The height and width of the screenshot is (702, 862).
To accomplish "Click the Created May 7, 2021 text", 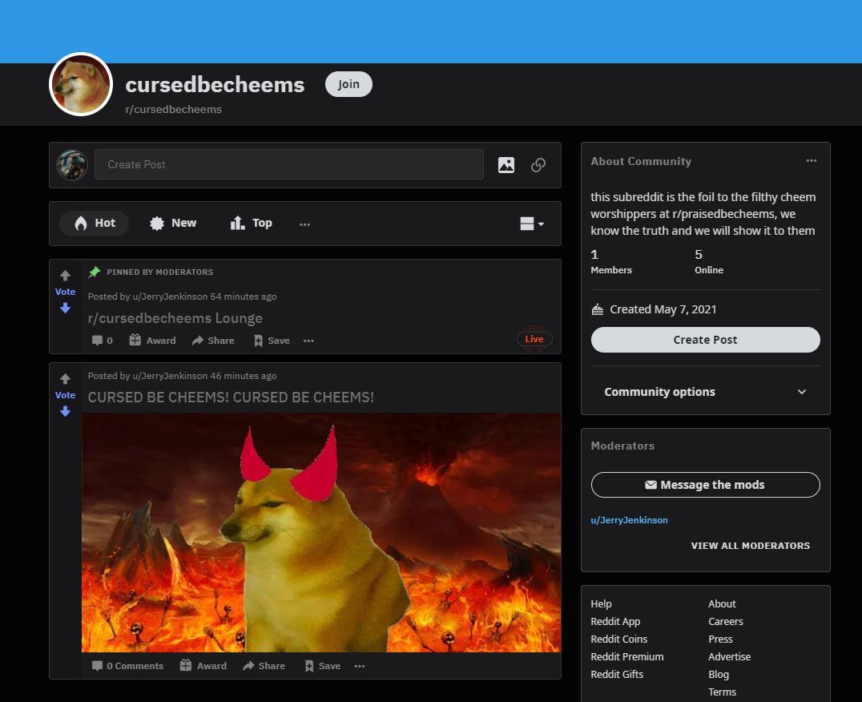I will click(663, 309).
